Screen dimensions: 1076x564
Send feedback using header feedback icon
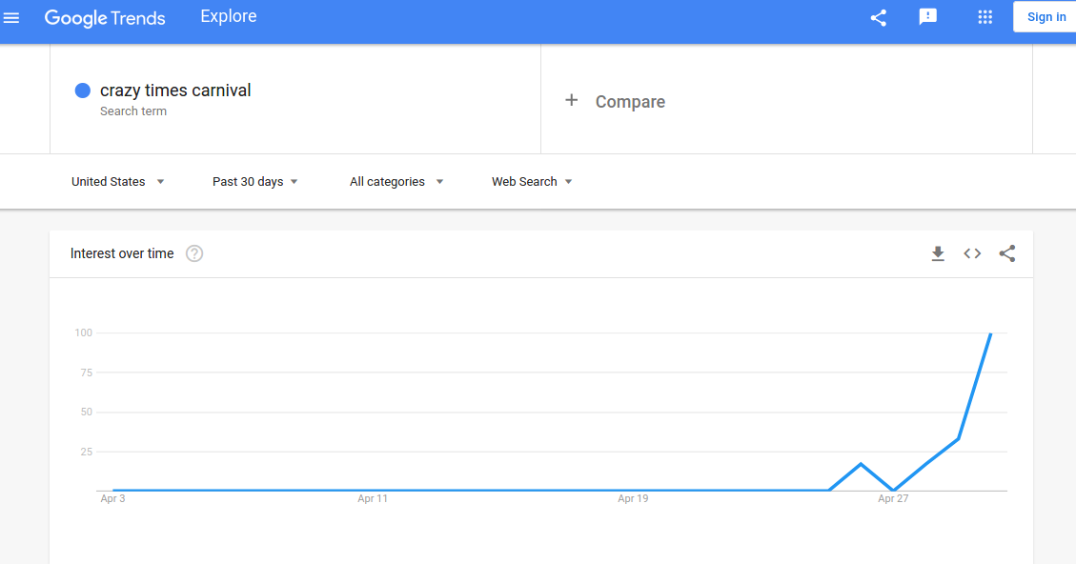pyautogui.click(x=927, y=17)
